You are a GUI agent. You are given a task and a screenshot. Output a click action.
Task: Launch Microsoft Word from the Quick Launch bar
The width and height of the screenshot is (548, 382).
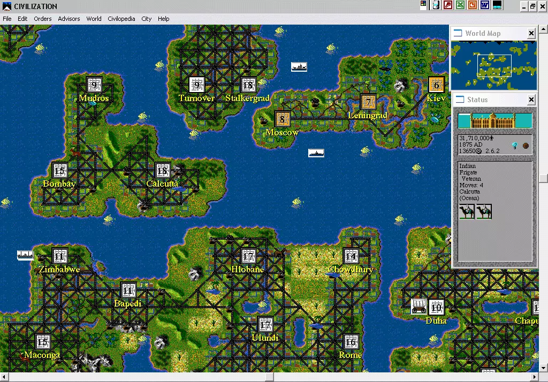tap(484, 6)
